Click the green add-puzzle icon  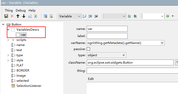[129, 16]
